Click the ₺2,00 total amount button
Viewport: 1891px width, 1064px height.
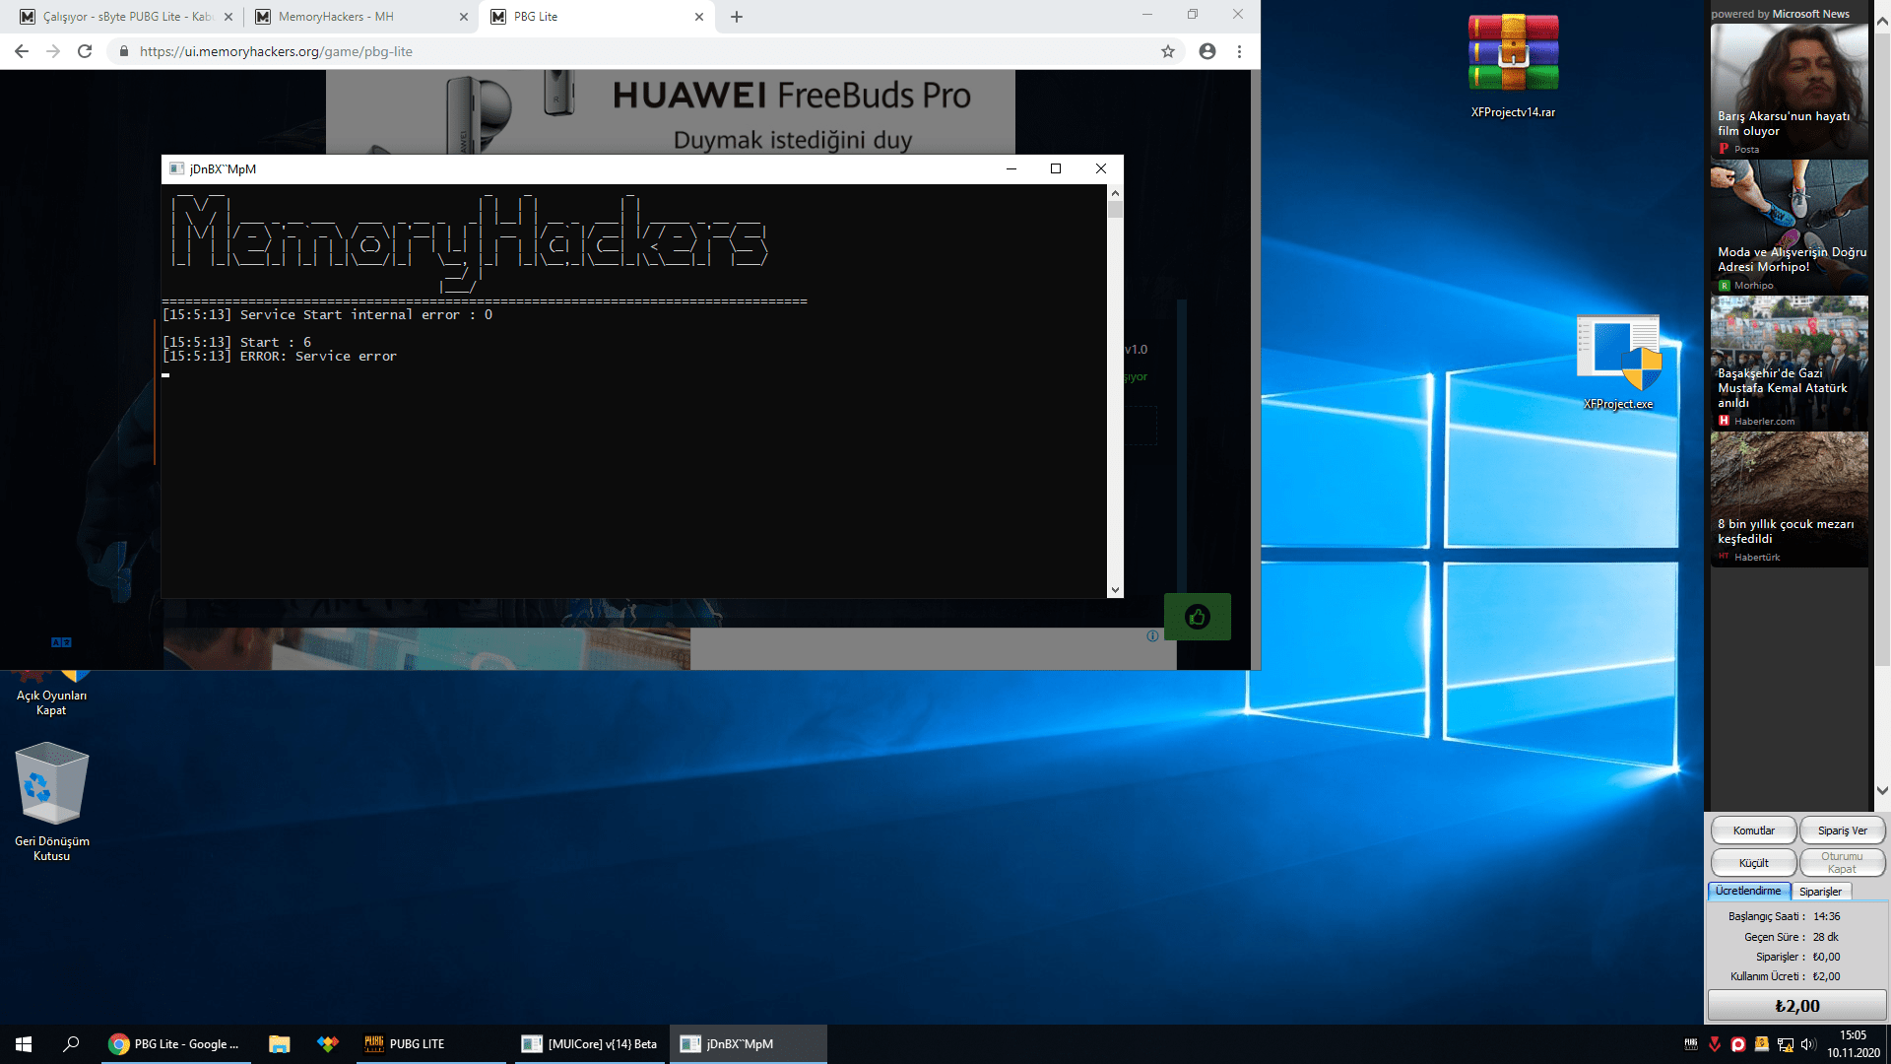(x=1796, y=1006)
